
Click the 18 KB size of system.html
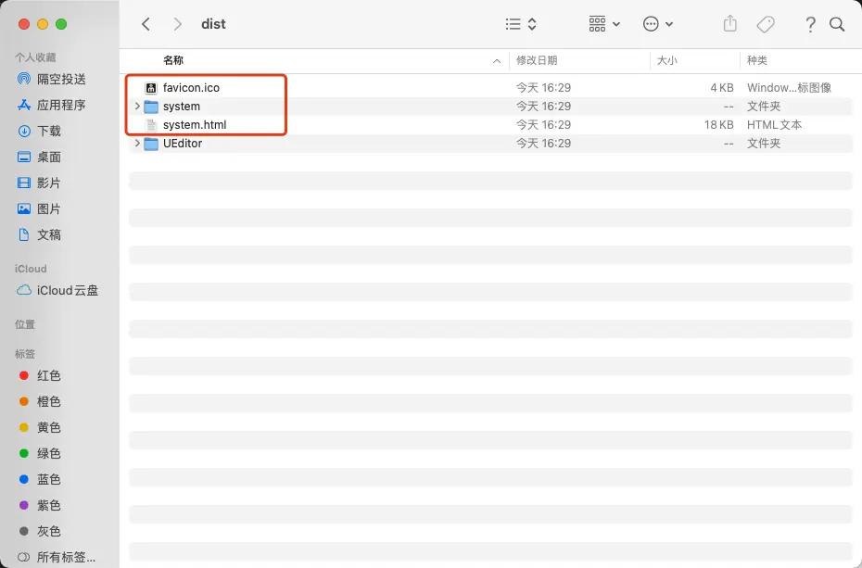pyautogui.click(x=719, y=125)
